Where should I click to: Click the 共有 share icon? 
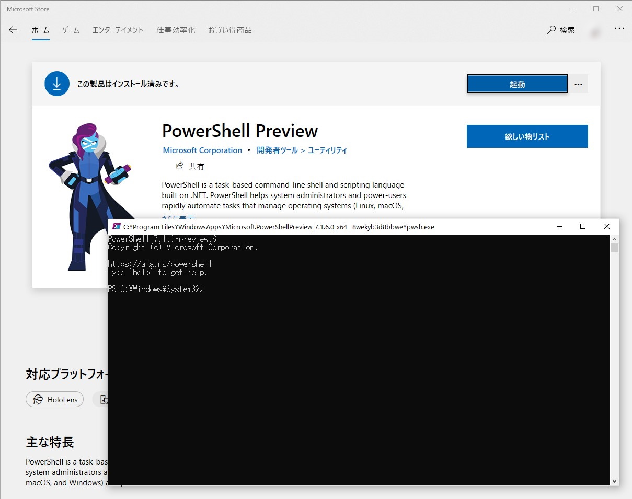pyautogui.click(x=179, y=166)
